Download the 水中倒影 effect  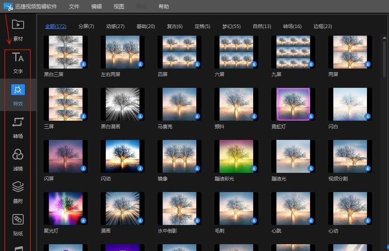coord(197,221)
